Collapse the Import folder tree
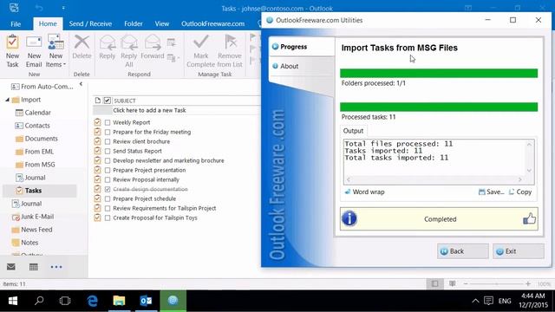Image resolution: width=555 pixels, height=312 pixels. click(7, 100)
